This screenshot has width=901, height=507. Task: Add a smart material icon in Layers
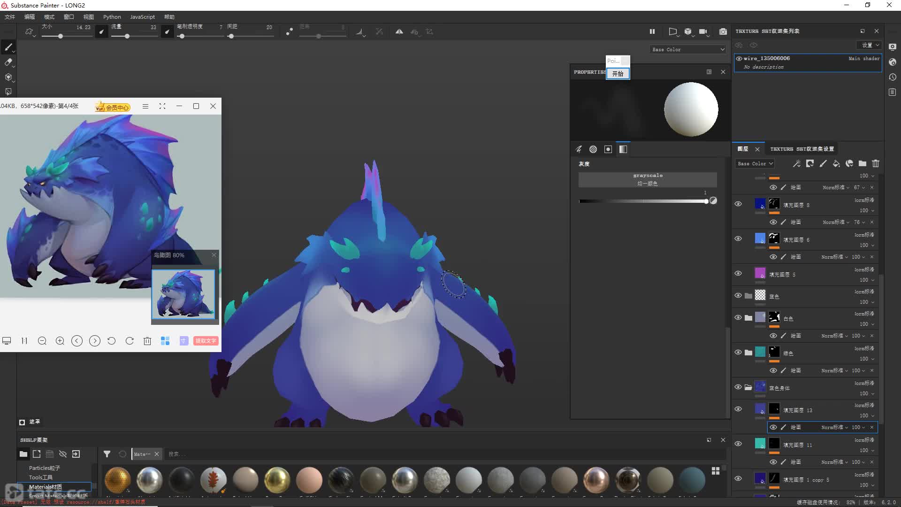point(849,163)
